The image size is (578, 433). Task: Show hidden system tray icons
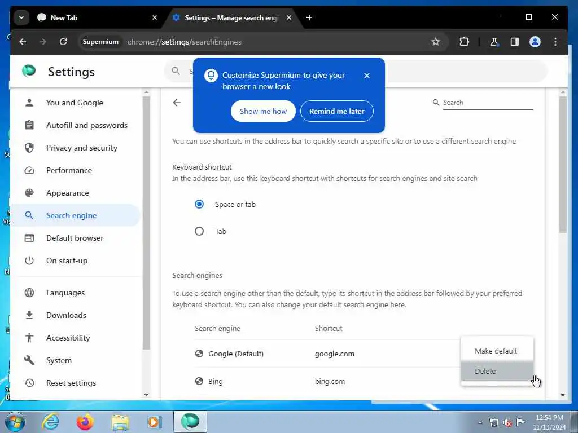pyautogui.click(x=480, y=422)
